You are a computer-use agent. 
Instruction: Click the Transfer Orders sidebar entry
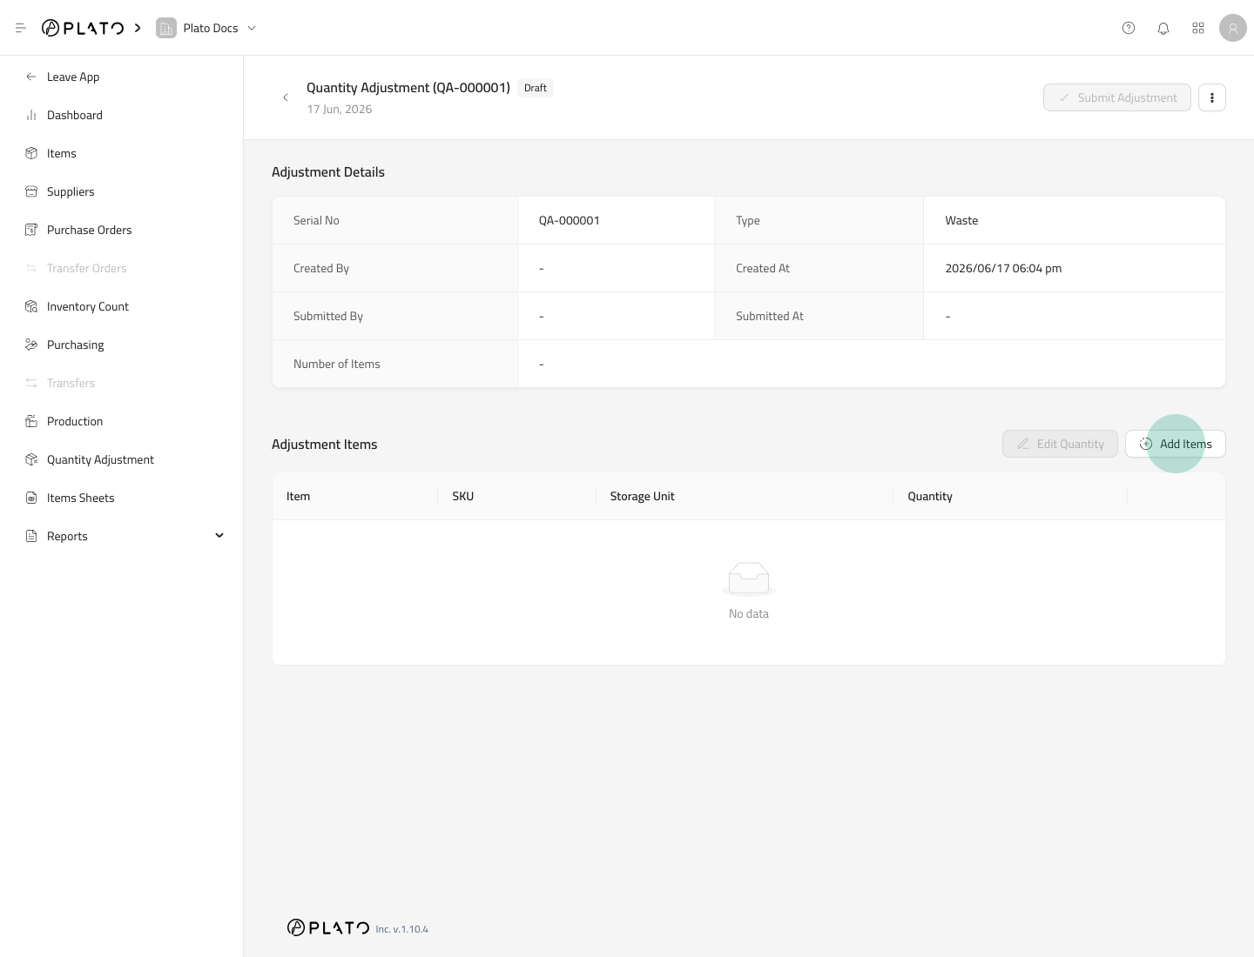87,268
